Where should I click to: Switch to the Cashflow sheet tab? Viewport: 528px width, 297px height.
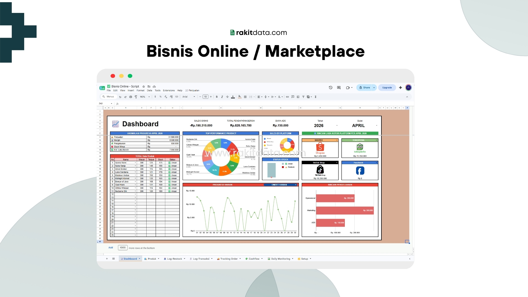click(x=254, y=259)
